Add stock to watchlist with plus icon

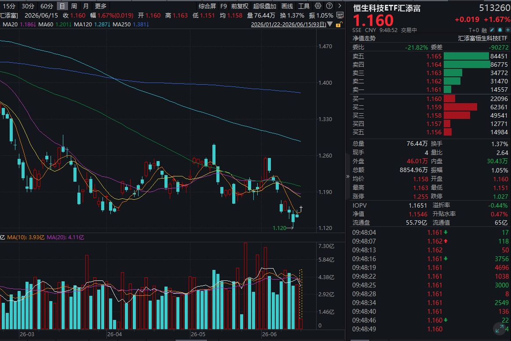tap(507, 30)
